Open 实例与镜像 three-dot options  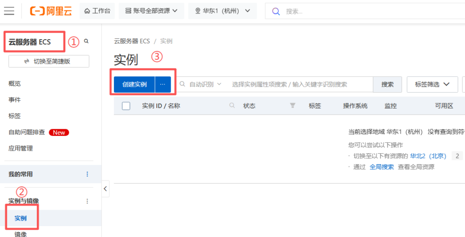pyautogui.click(x=87, y=201)
